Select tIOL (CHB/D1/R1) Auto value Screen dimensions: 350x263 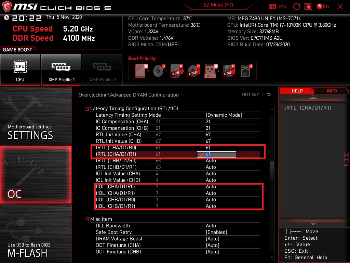[211, 206]
